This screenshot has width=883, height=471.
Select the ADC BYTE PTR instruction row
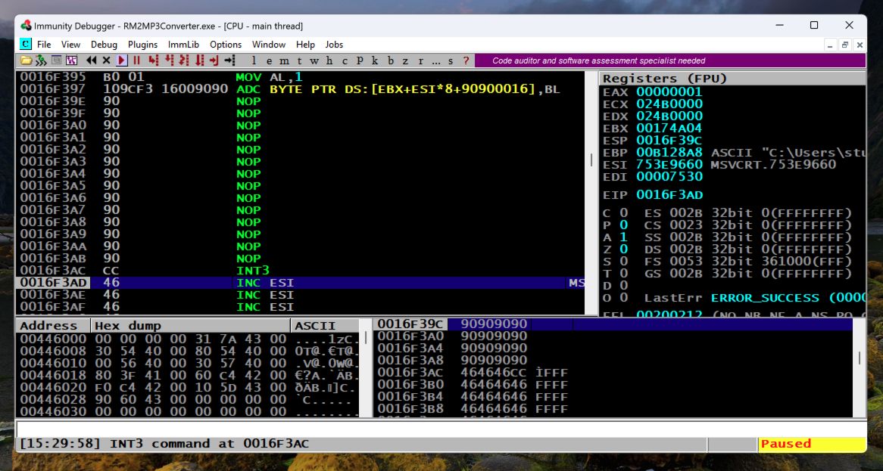click(301, 88)
